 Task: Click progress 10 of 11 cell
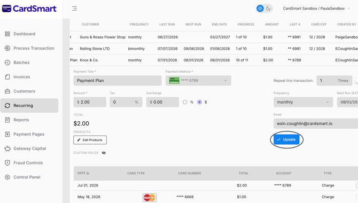point(242,60)
